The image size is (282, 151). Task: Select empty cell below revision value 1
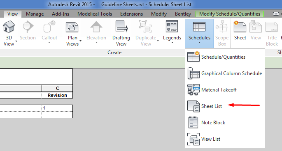coord(57,114)
